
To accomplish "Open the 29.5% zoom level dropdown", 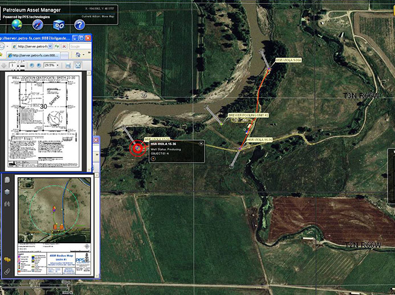I will click(x=58, y=65).
